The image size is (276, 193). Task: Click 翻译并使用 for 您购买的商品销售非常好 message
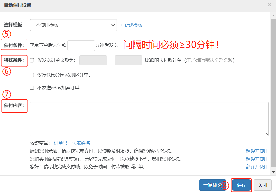(x=257, y=159)
